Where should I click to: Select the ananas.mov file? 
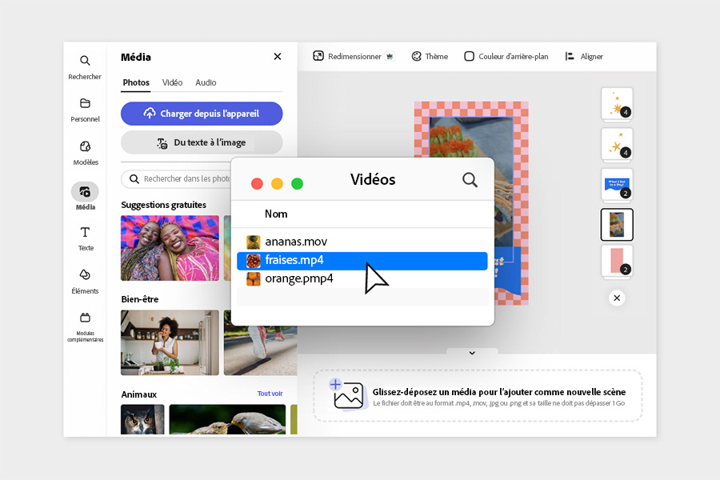click(362, 242)
